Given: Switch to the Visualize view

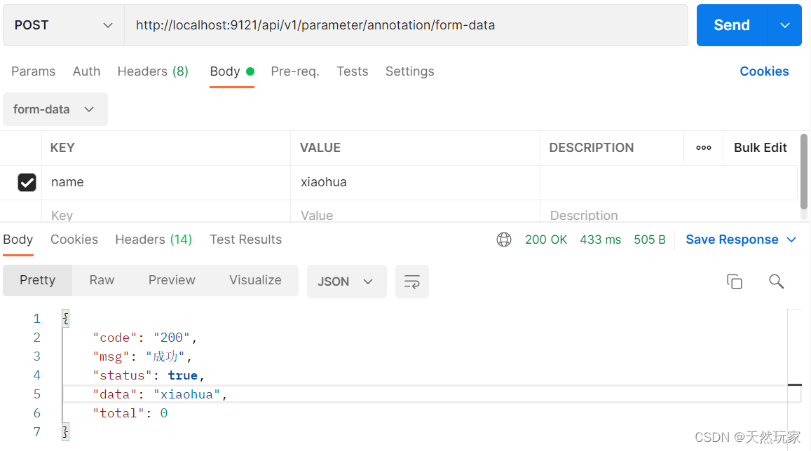Looking at the screenshot, I should click(x=256, y=281).
